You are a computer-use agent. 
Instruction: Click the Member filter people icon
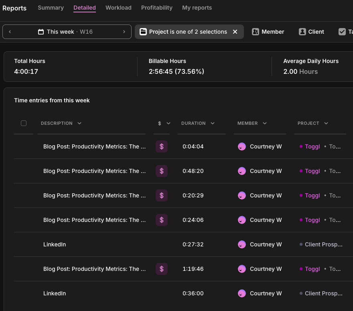[256, 32]
